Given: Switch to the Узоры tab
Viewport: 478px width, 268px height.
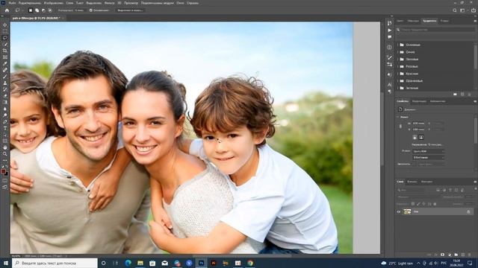Looking at the screenshot, I should (x=444, y=21).
